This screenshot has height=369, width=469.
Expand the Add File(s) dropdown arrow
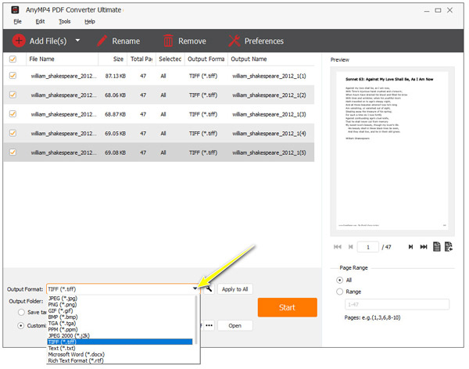pos(77,41)
